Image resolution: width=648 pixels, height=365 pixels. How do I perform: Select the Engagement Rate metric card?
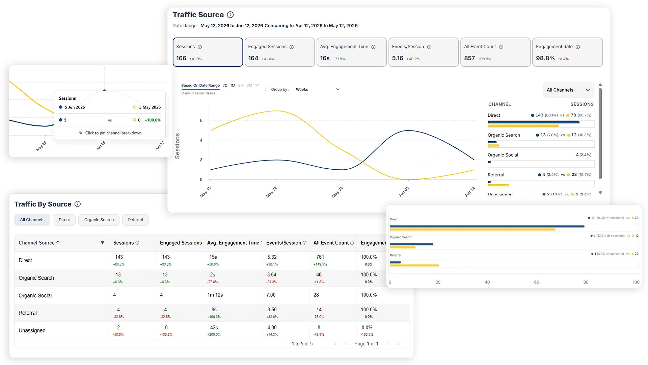(x=567, y=52)
